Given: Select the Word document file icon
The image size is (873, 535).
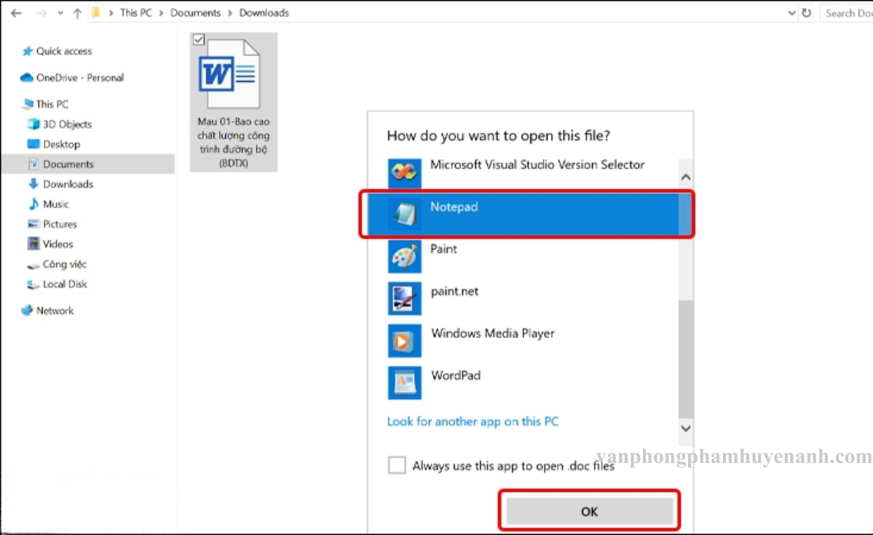Looking at the screenshot, I should pyautogui.click(x=230, y=74).
